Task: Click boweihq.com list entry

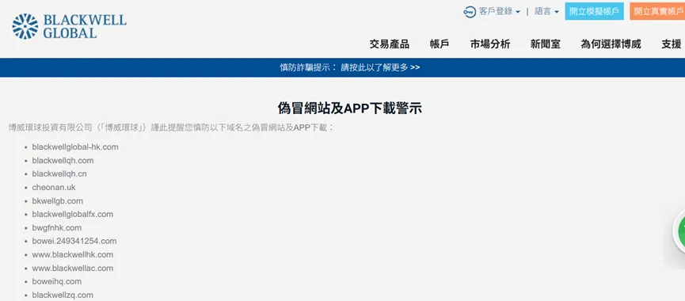Action: tap(57, 281)
